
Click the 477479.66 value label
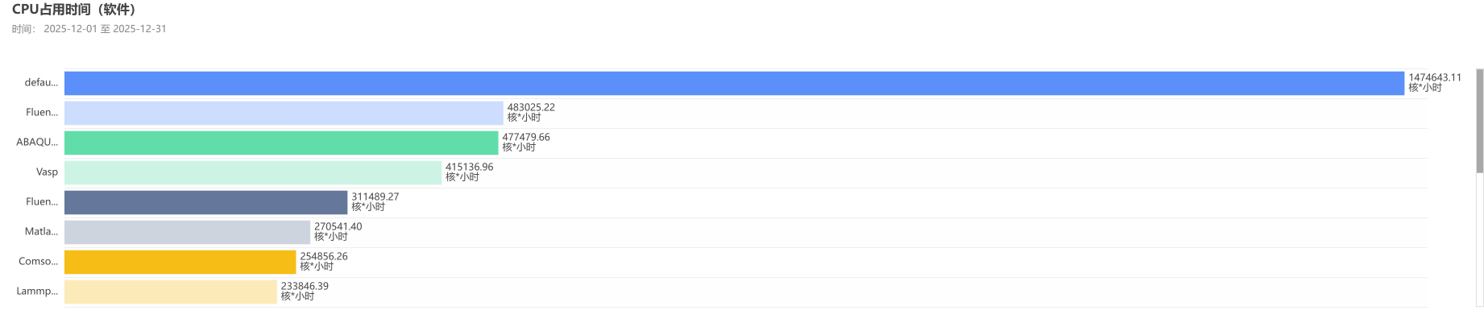pos(526,138)
